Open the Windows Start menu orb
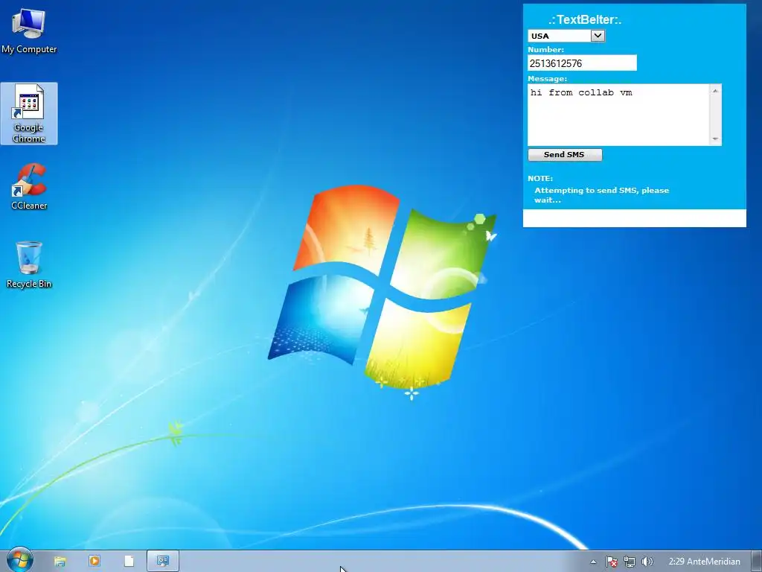 click(x=19, y=561)
